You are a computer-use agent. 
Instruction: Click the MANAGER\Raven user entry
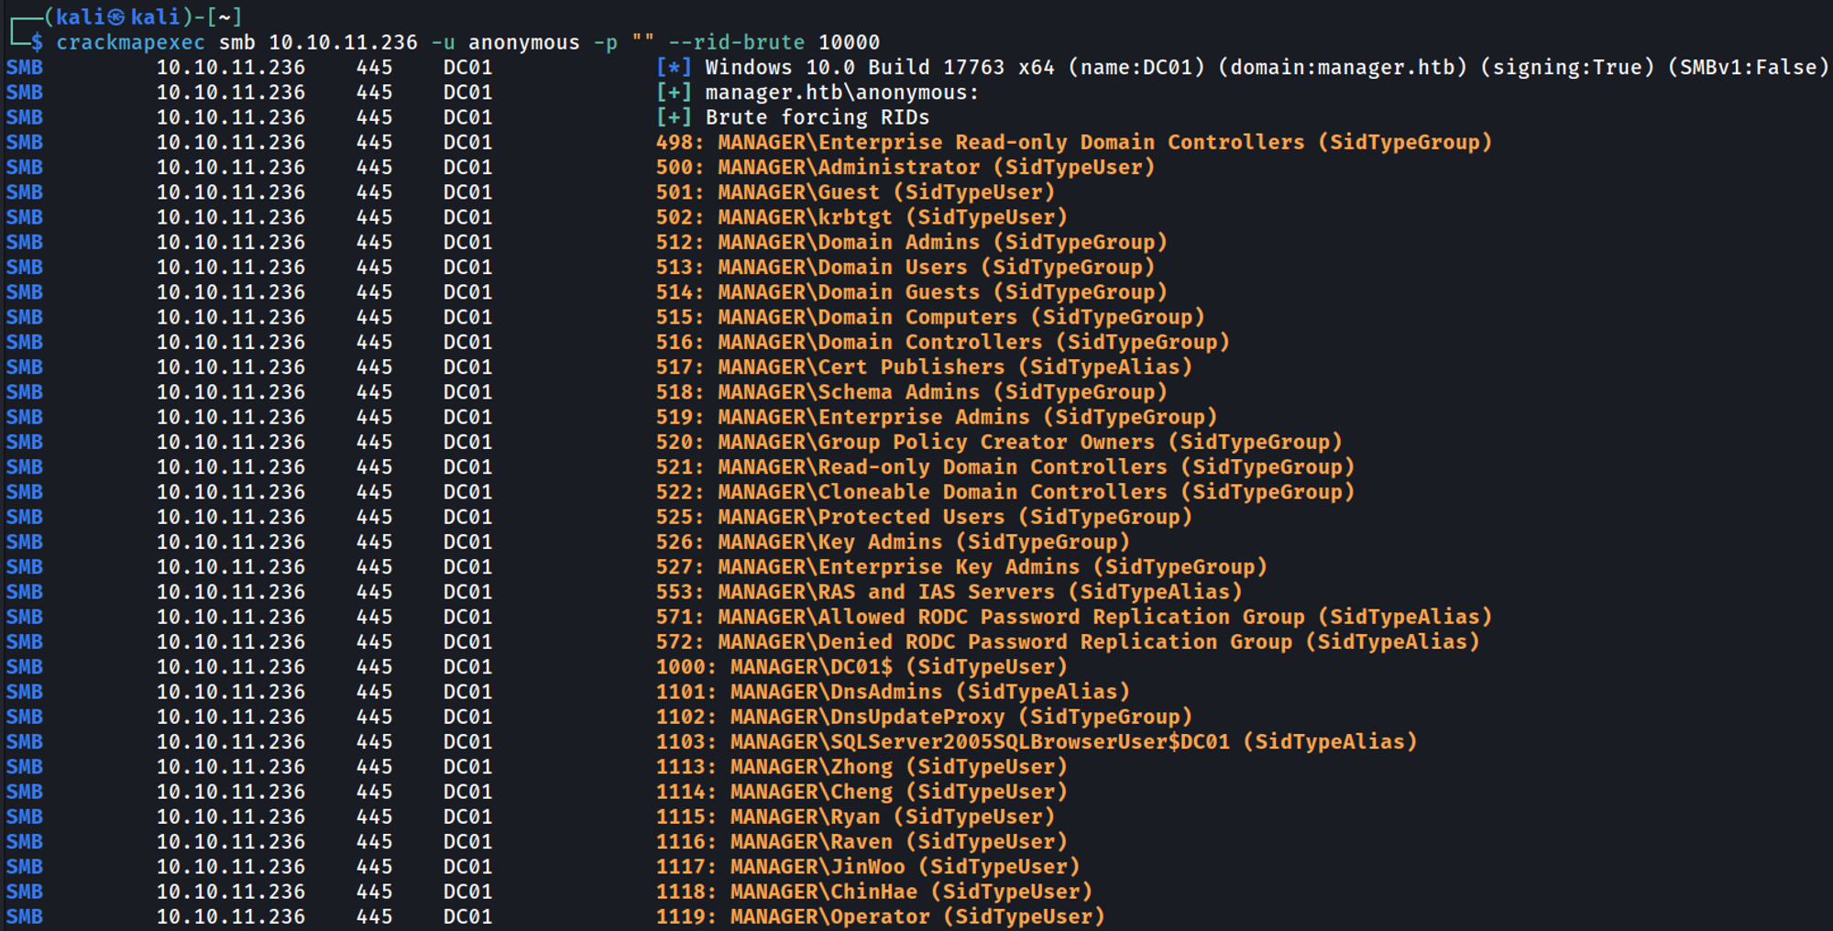tap(810, 842)
